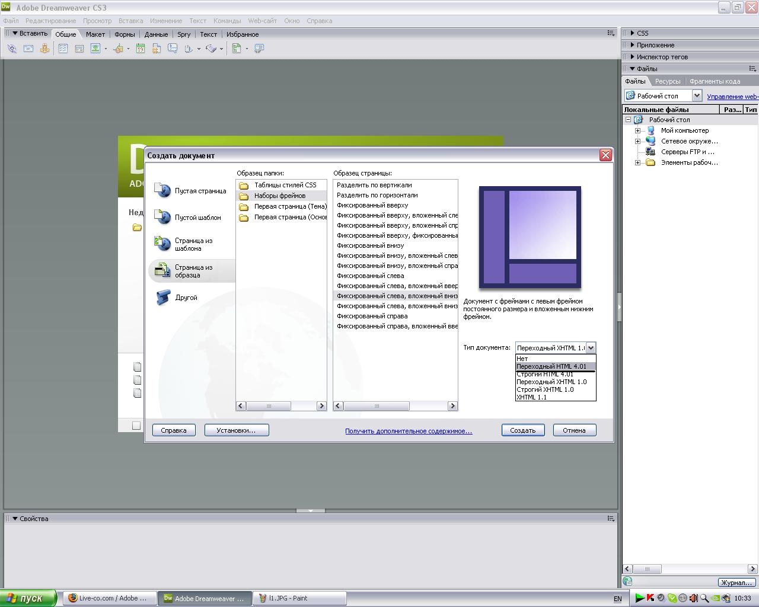This screenshot has height=607, width=759.
Task: Open the 'Рабочий стол' site dropdown
Action: tap(697, 96)
